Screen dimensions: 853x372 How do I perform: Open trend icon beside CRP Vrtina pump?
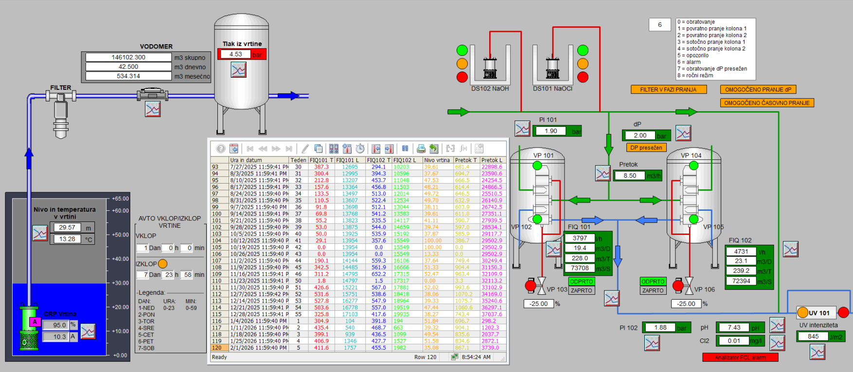[88, 332]
